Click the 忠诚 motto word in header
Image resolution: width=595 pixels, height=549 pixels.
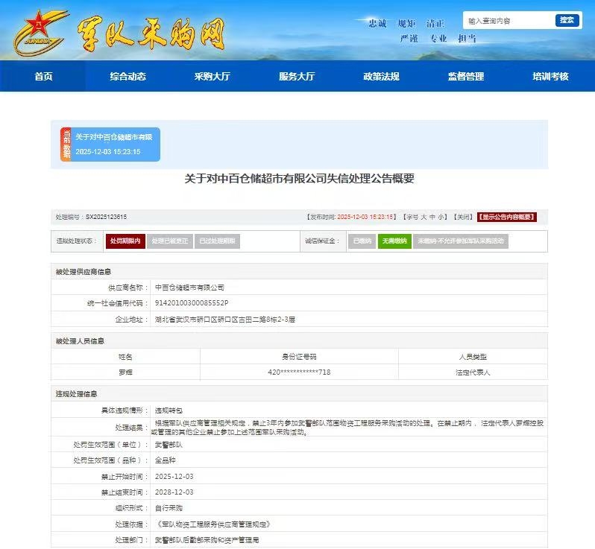pyautogui.click(x=377, y=24)
